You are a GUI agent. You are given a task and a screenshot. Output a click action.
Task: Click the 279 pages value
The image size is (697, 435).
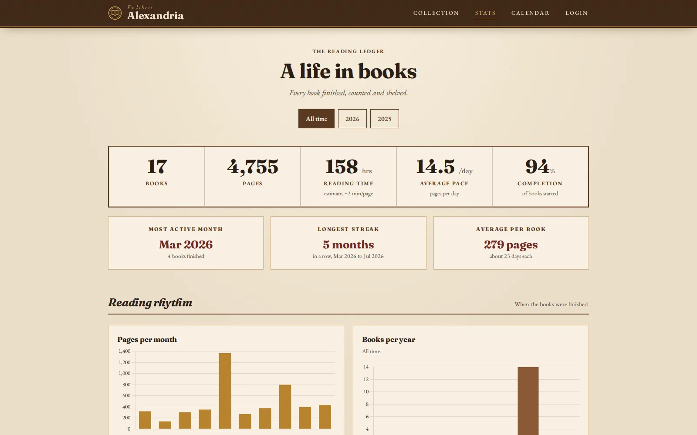click(511, 245)
